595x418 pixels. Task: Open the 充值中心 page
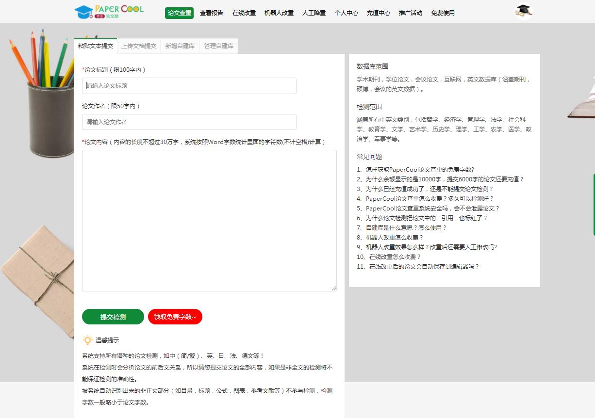tap(378, 13)
